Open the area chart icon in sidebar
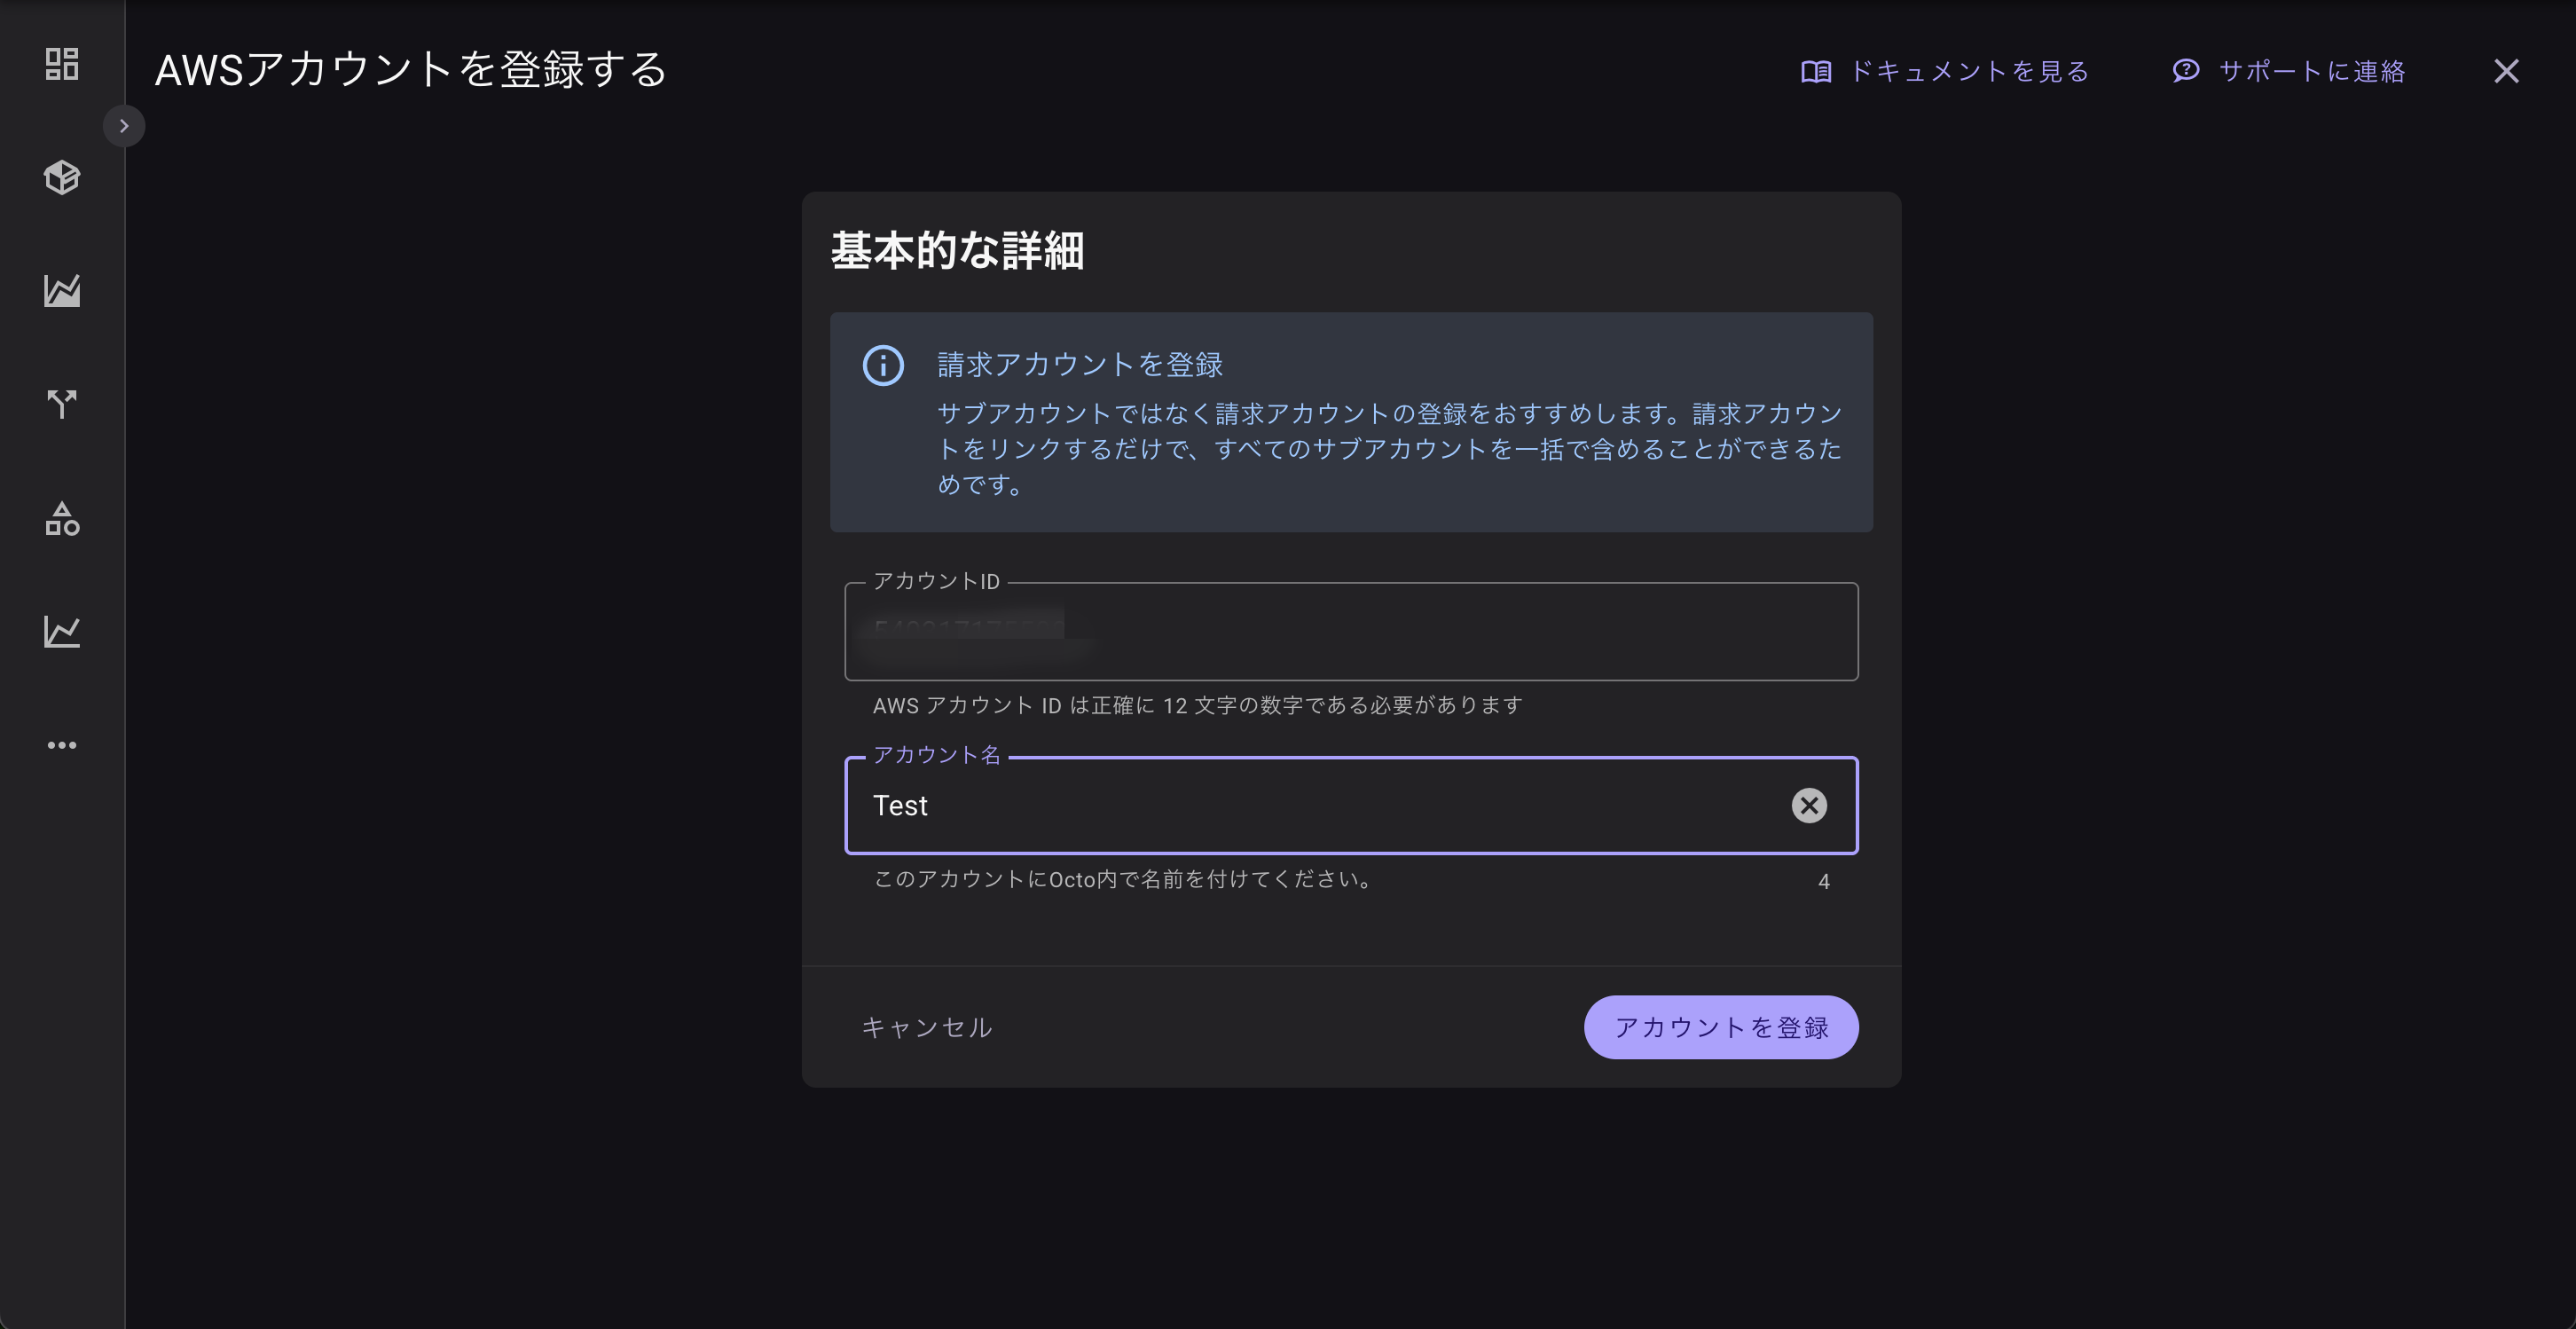 [62, 291]
